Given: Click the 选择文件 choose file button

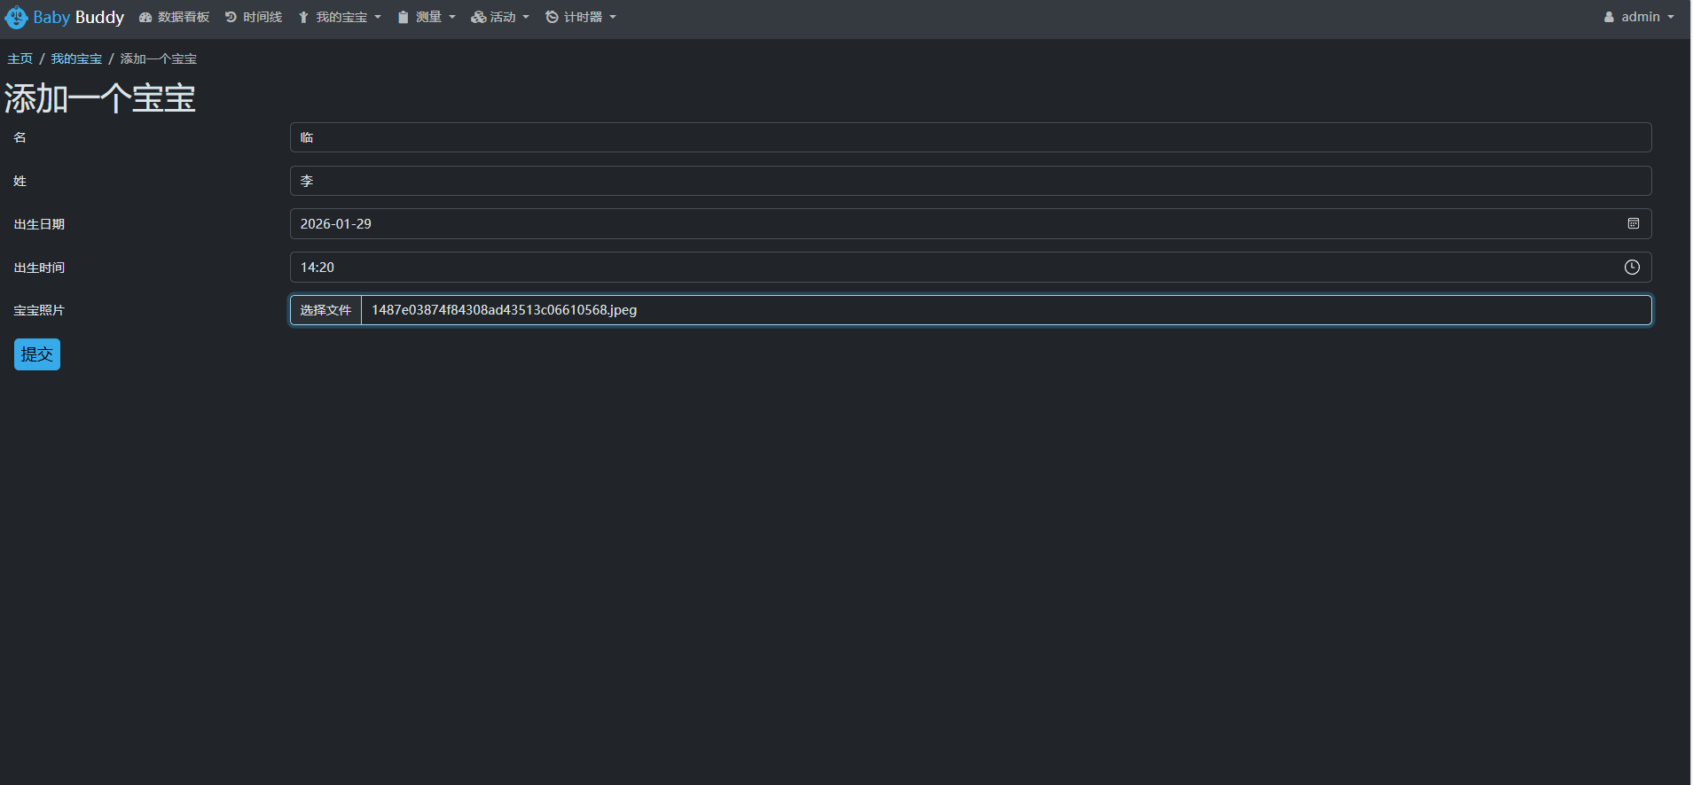Looking at the screenshot, I should coord(325,310).
